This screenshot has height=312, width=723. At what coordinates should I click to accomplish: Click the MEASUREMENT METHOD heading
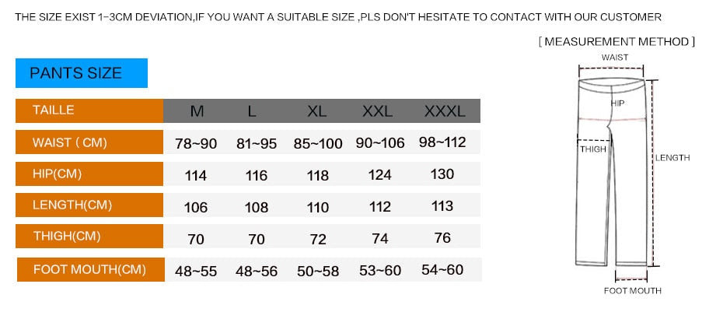[x=616, y=41]
